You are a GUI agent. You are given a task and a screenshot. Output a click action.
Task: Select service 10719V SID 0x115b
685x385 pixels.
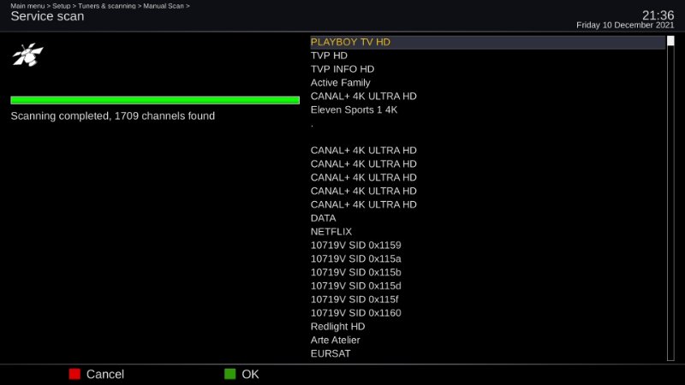pos(487,272)
